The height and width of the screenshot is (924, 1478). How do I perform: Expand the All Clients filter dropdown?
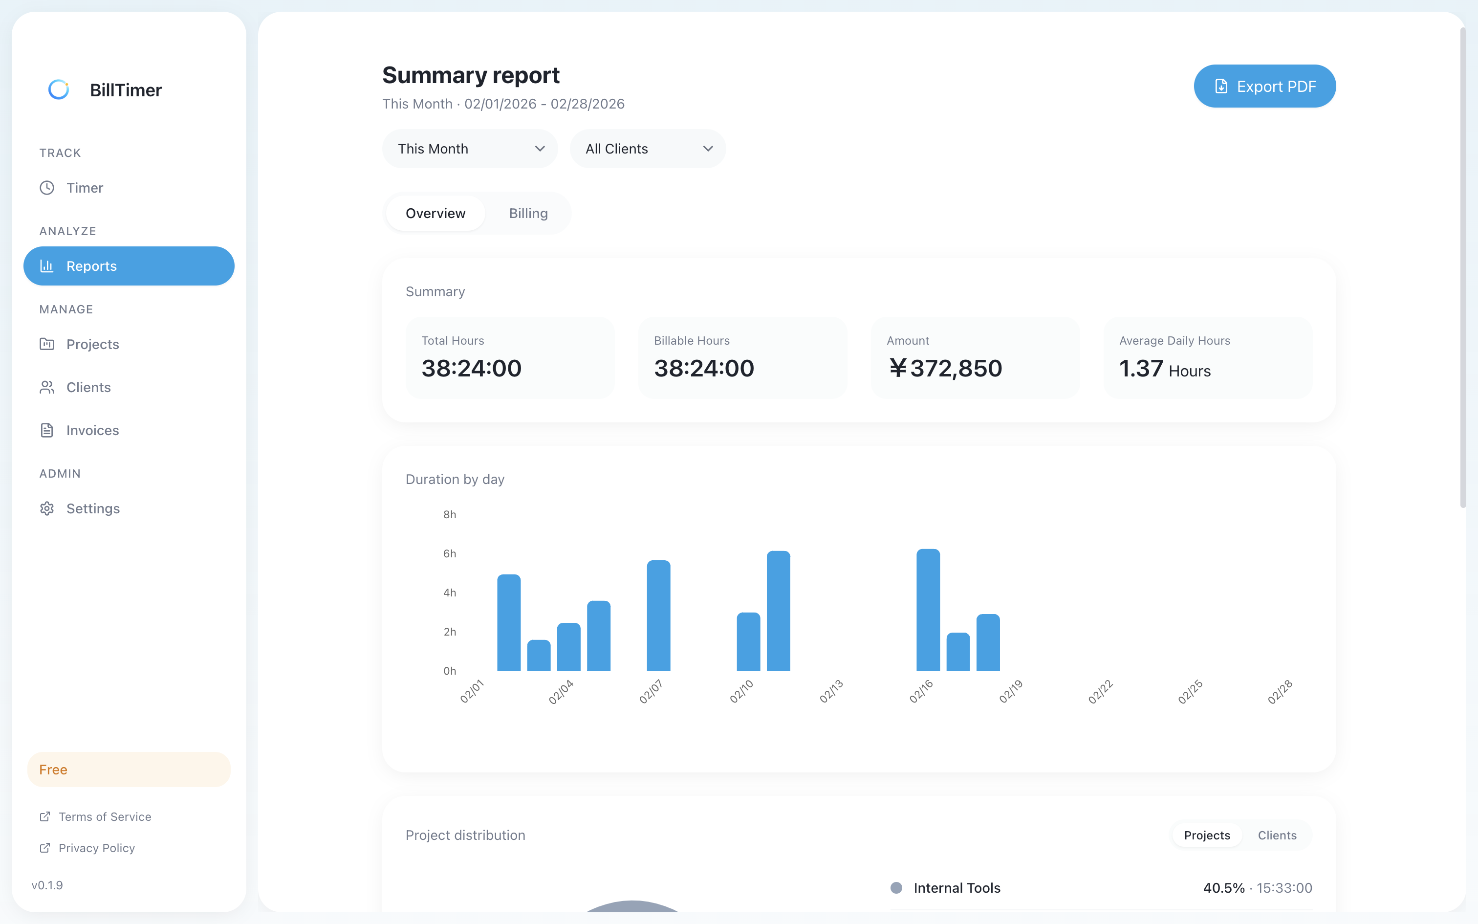pyautogui.click(x=648, y=149)
